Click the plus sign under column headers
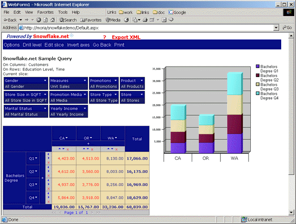The width and height of the screenshot is (296, 224). (88, 143)
